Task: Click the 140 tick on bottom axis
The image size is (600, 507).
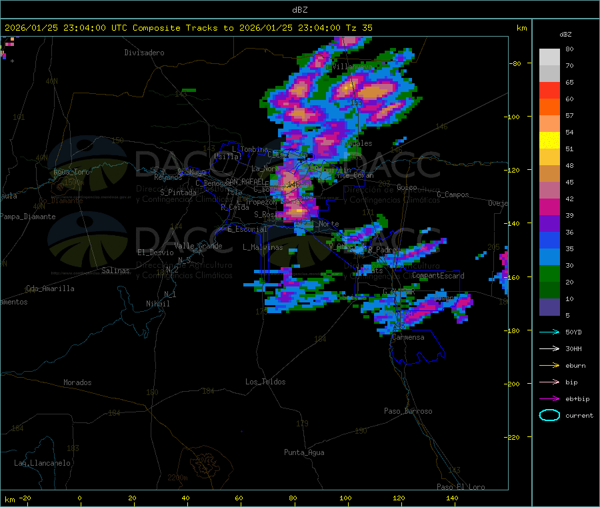Action: click(x=452, y=498)
